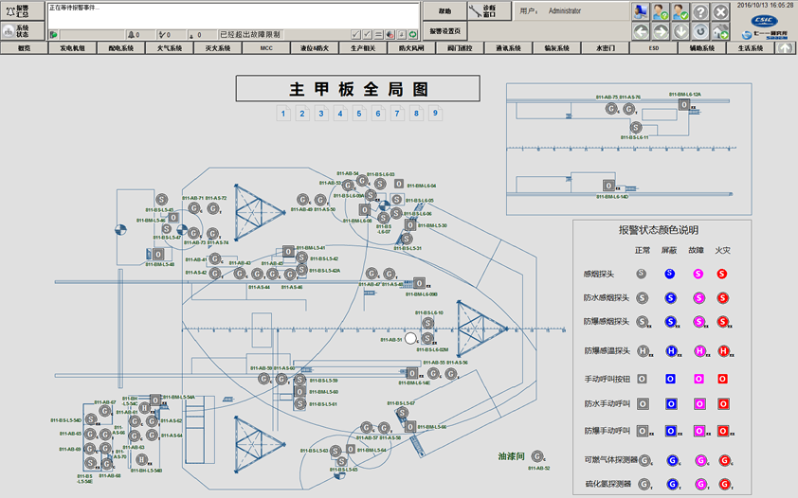798x498 pixels.
Task: Click the help question mark icon
Action: [700, 12]
